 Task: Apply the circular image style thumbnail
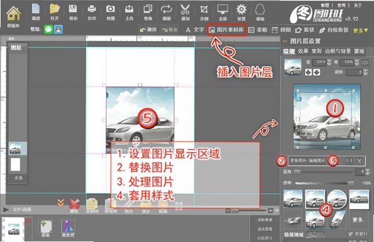[x=337, y=199]
